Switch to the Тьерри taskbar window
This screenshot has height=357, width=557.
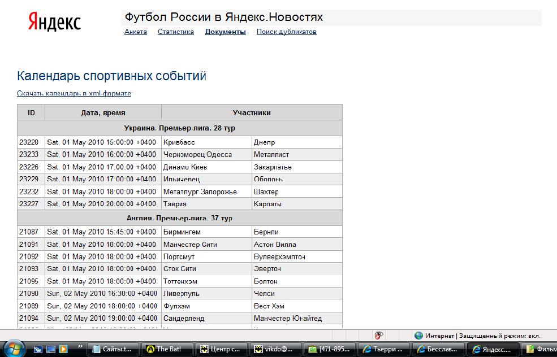coord(385,349)
